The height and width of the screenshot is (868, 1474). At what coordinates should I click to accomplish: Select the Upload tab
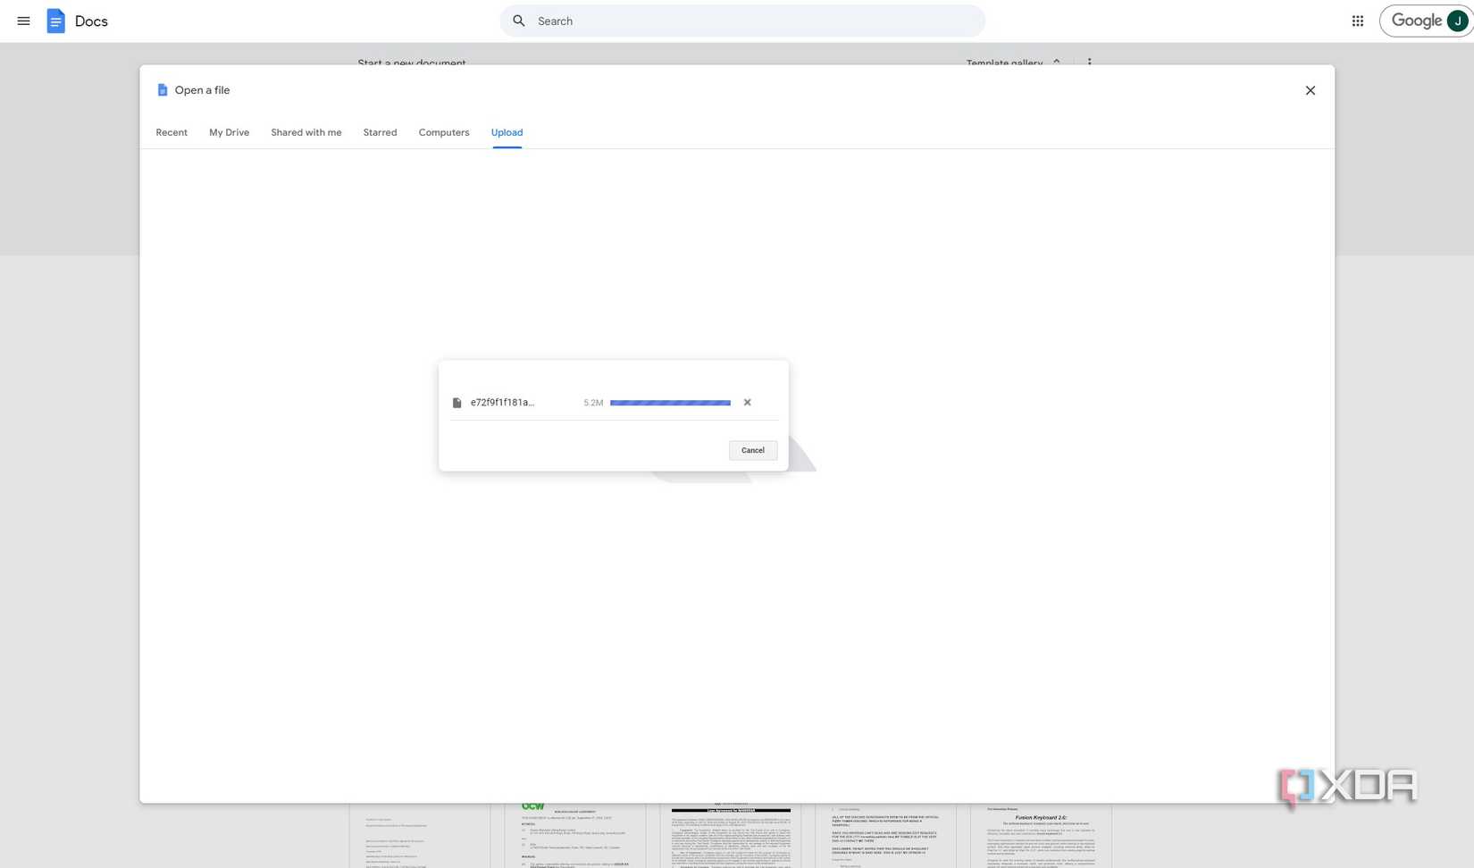(x=506, y=132)
